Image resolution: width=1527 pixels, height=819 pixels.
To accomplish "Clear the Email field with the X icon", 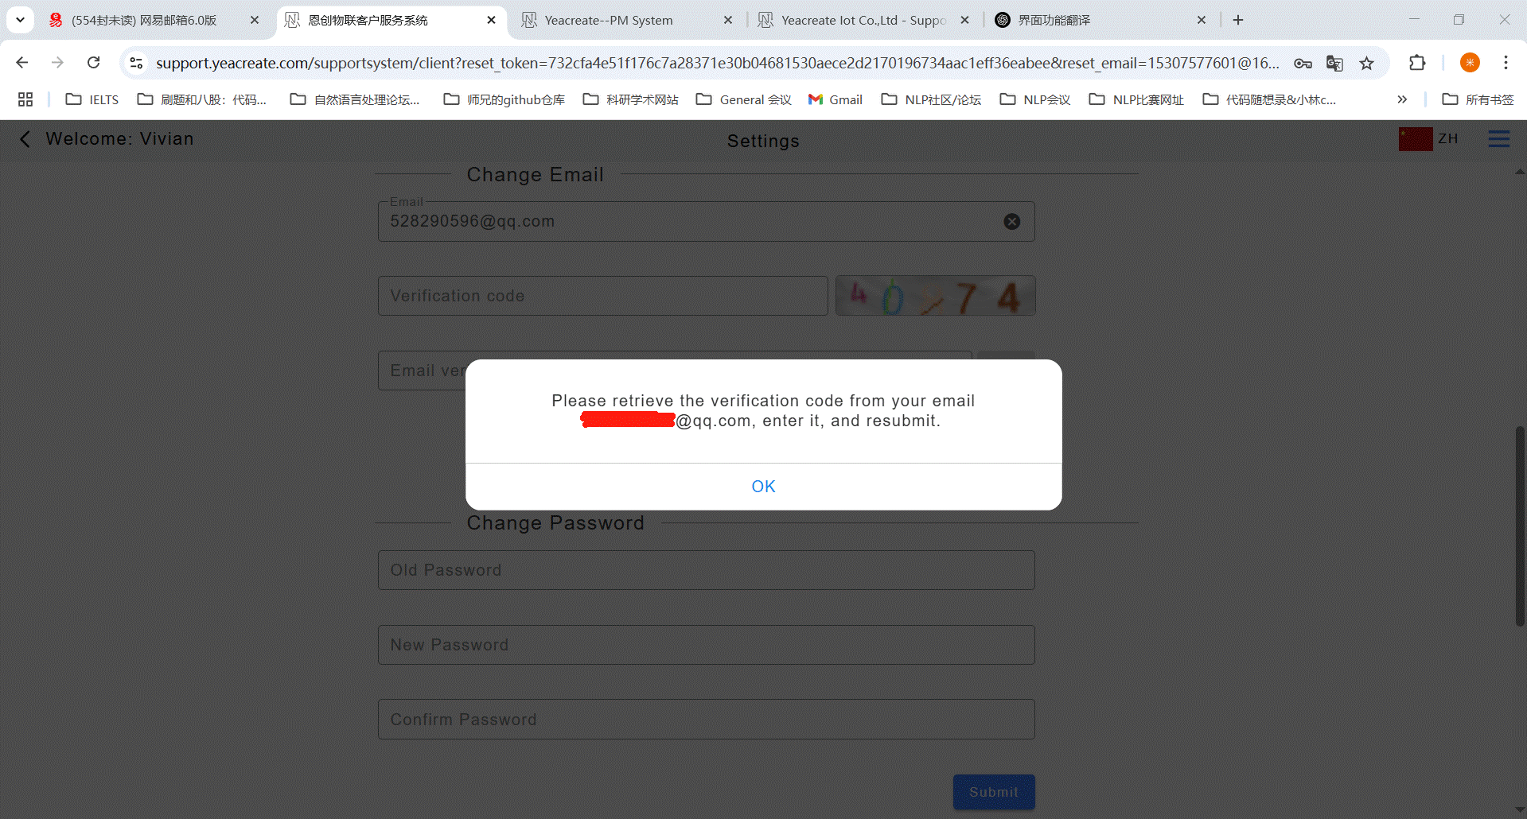I will point(1011,222).
